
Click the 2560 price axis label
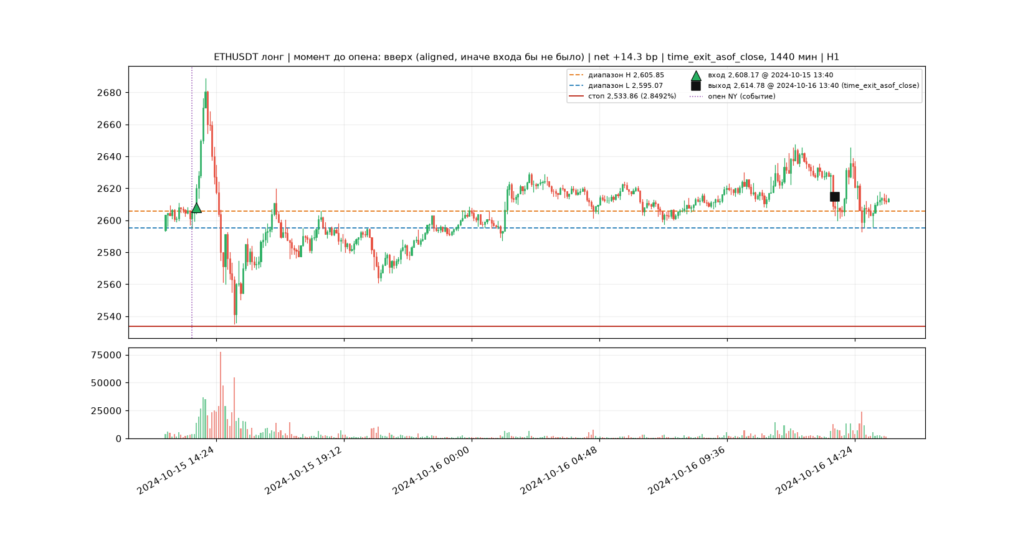(109, 285)
